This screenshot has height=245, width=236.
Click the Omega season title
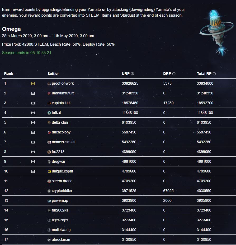[11, 29]
